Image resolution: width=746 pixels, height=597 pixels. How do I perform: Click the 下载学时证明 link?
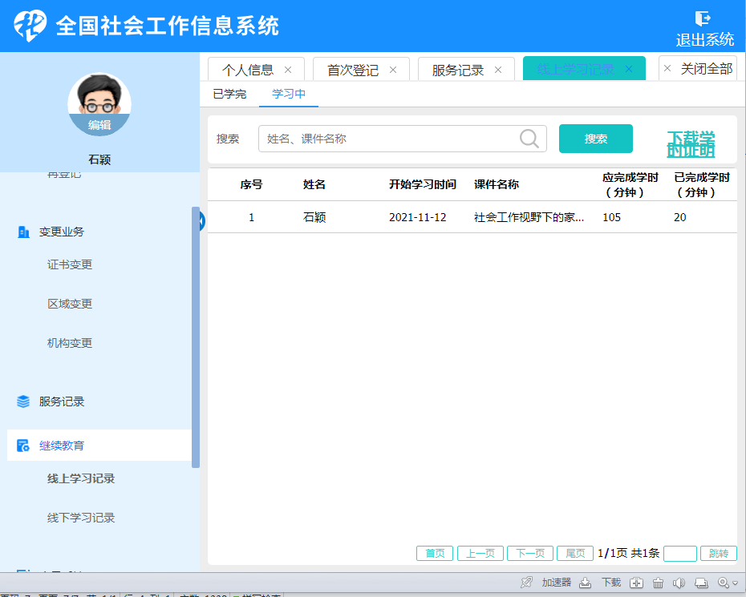(x=690, y=144)
